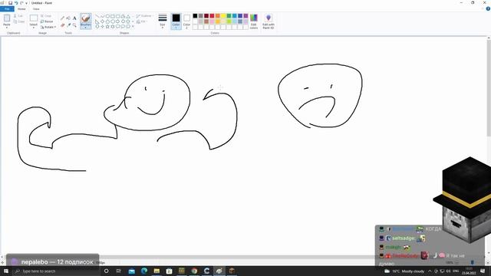Select the Magnifier tool
This screenshot has height=276, width=491.
74,25
